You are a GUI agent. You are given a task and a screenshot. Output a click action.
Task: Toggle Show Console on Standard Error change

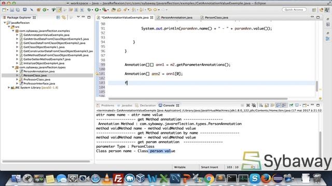284,105
